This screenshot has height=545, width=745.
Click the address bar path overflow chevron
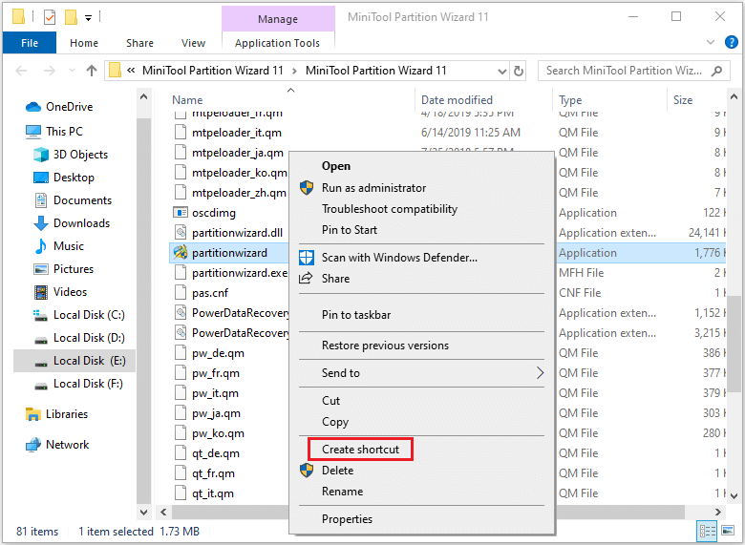coord(131,71)
